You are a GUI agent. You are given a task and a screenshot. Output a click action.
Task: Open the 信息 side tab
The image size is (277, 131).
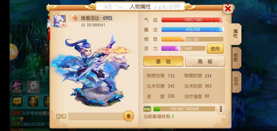point(236,58)
